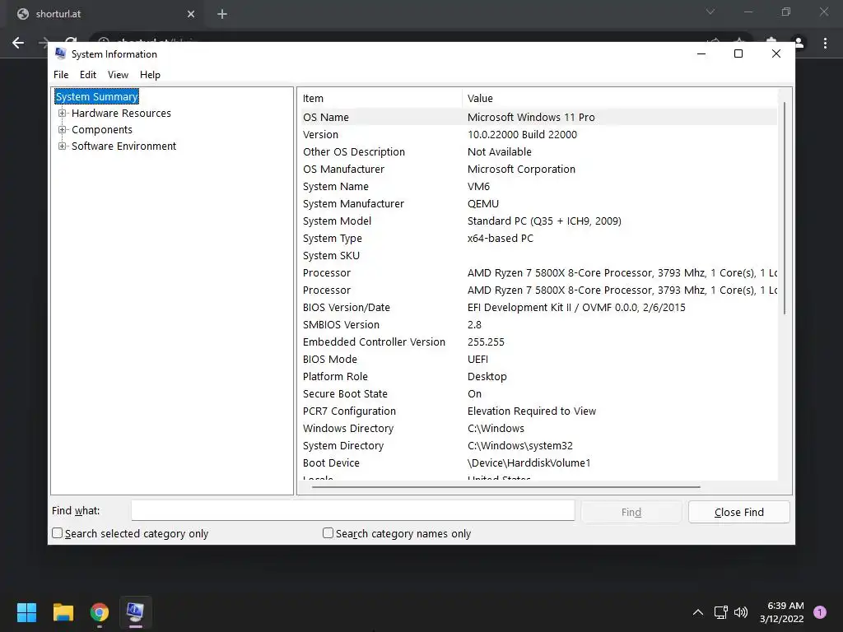Select the OS Name row
The width and height of the screenshot is (843, 632).
click(538, 117)
